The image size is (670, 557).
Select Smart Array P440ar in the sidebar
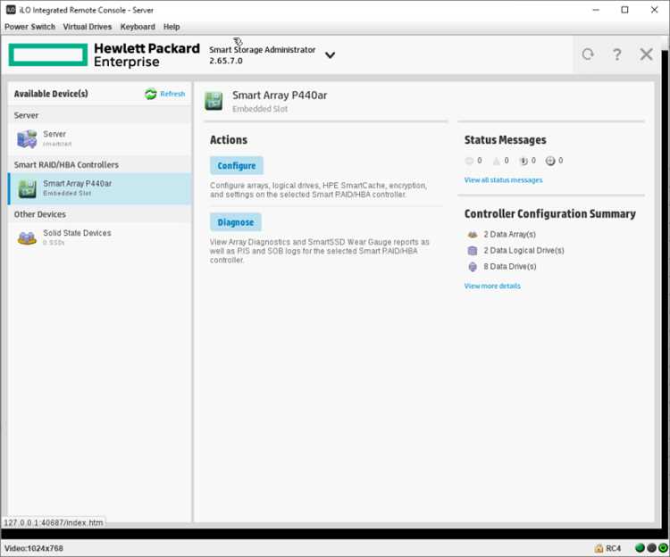point(99,188)
